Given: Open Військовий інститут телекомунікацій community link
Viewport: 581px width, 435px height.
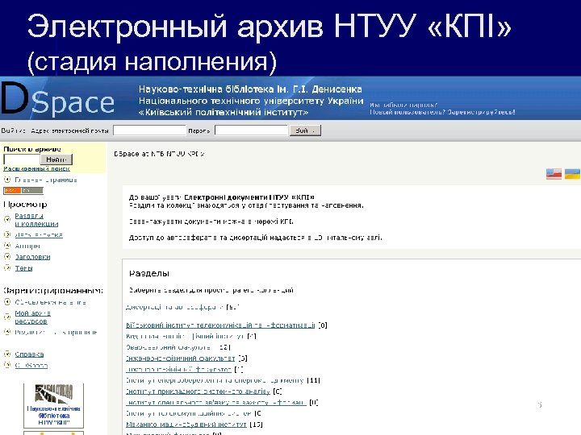Looking at the screenshot, I should [220, 325].
